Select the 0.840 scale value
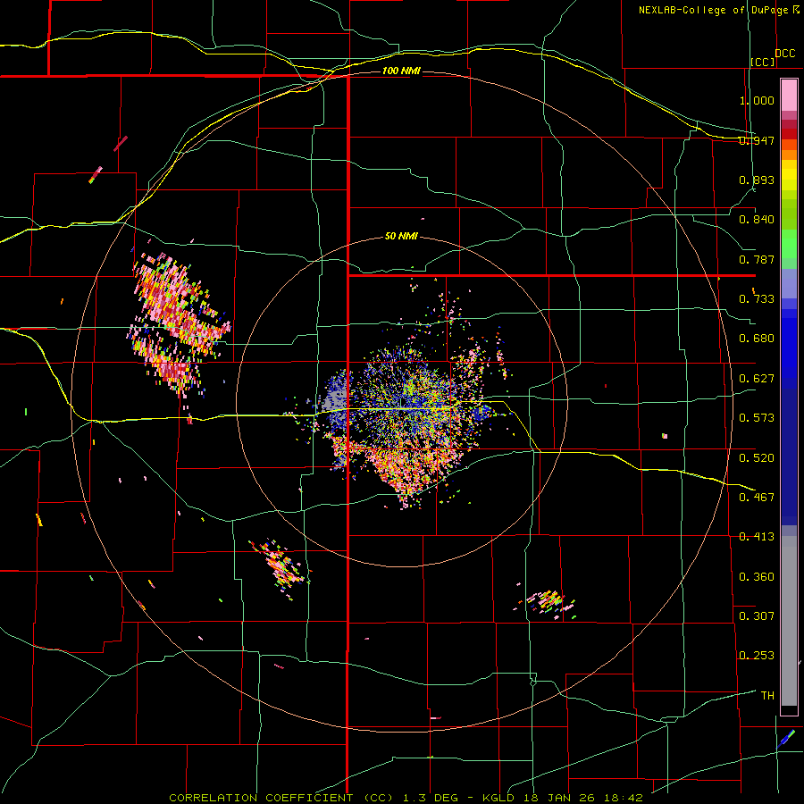804x804 pixels. pos(757,220)
